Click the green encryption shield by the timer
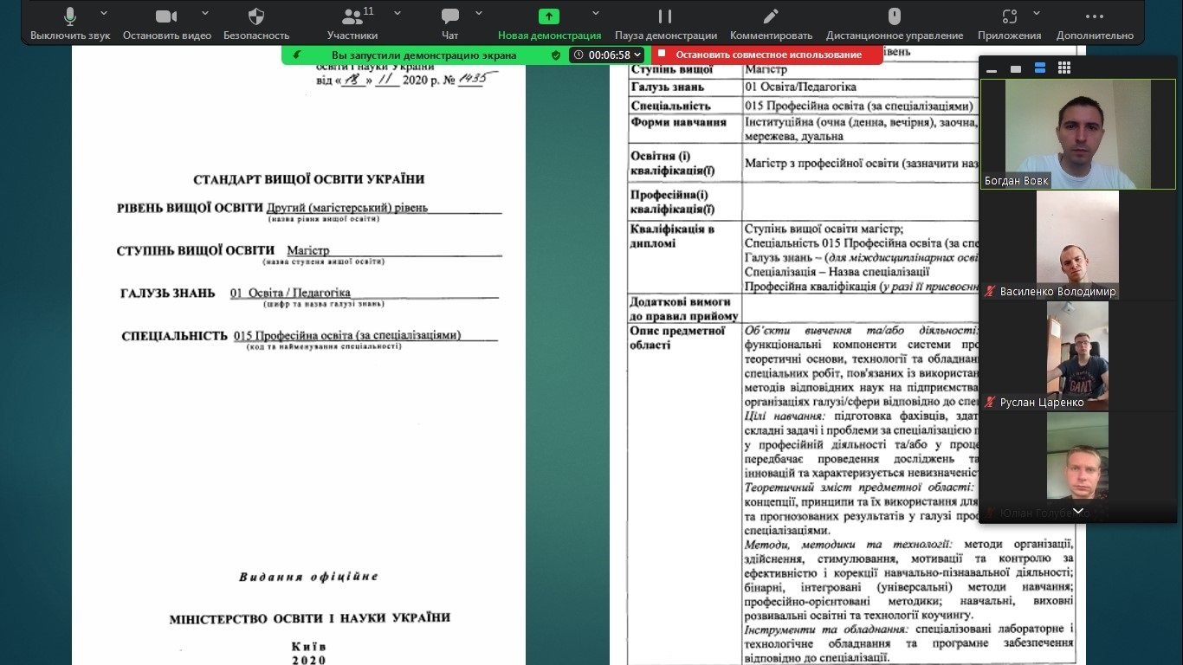Image resolution: width=1183 pixels, height=665 pixels. point(556,55)
